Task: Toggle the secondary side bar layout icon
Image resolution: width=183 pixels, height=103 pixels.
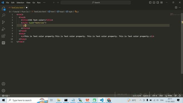Action: tap(158, 3)
